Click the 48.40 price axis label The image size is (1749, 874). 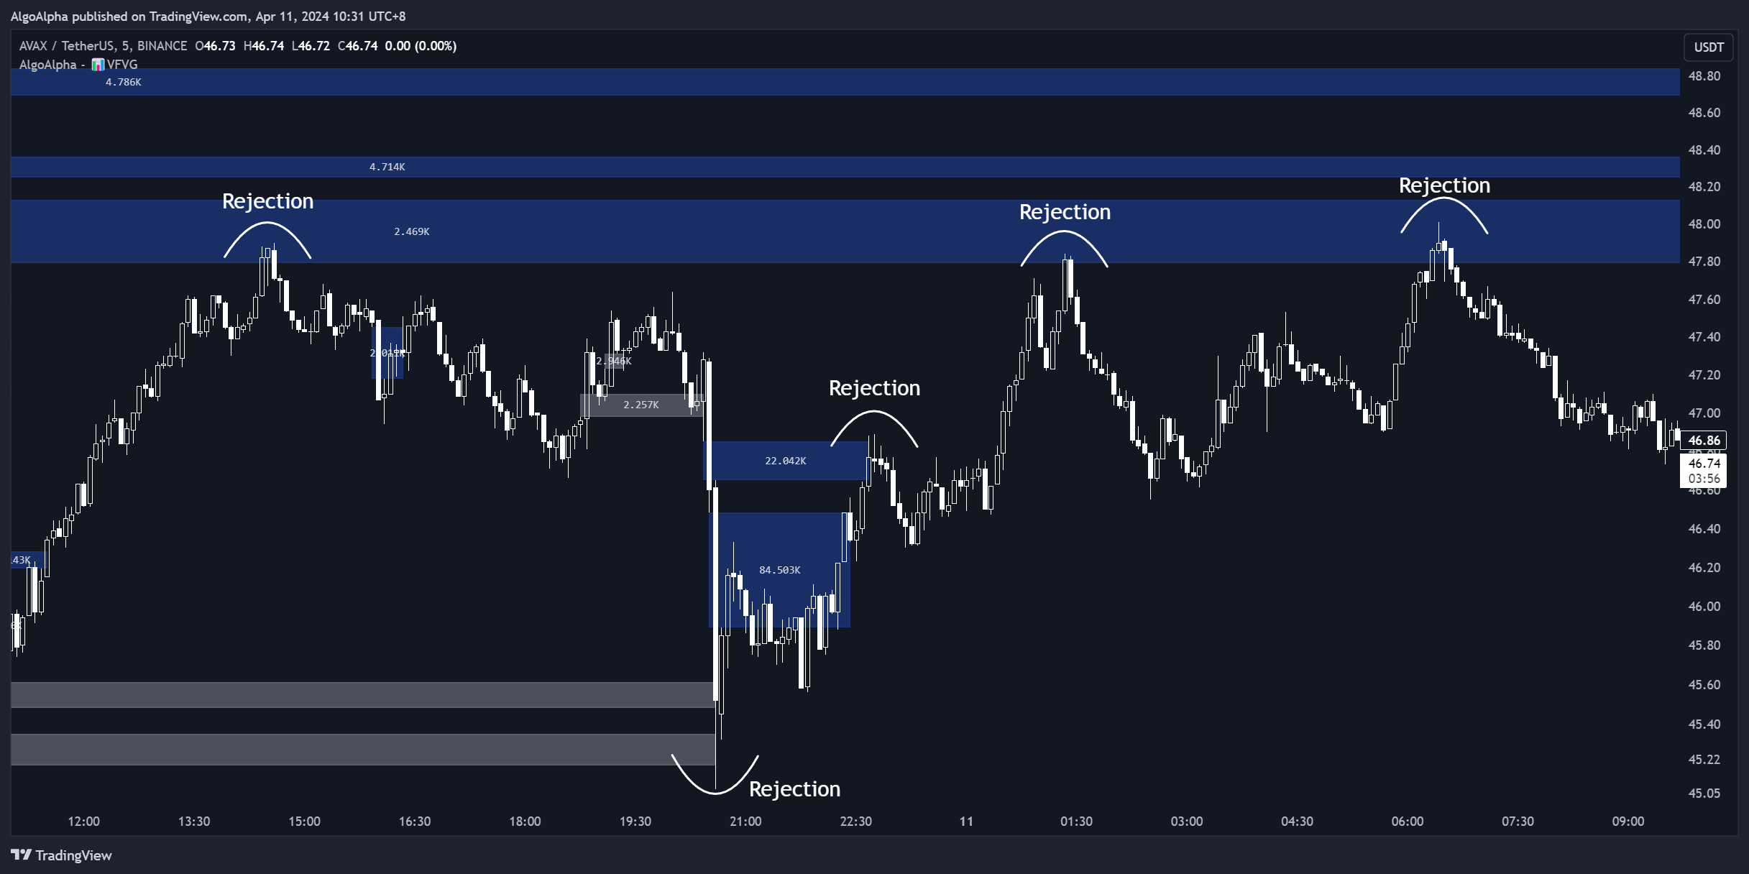1704,150
